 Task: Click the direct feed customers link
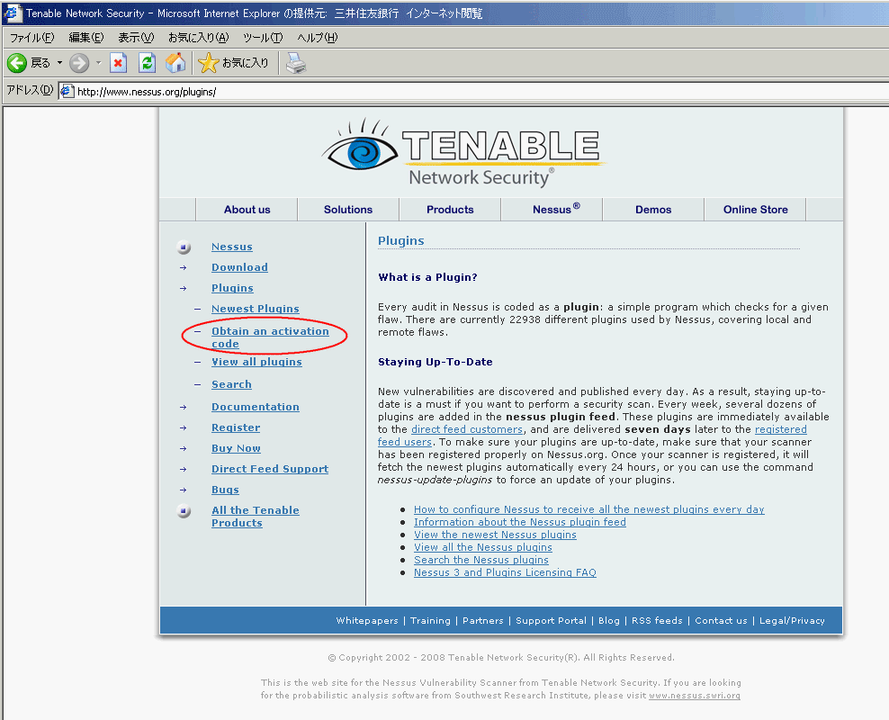click(x=467, y=429)
